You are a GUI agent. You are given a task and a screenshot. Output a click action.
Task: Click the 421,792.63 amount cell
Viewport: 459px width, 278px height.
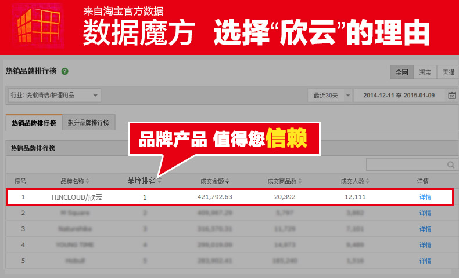tap(215, 197)
